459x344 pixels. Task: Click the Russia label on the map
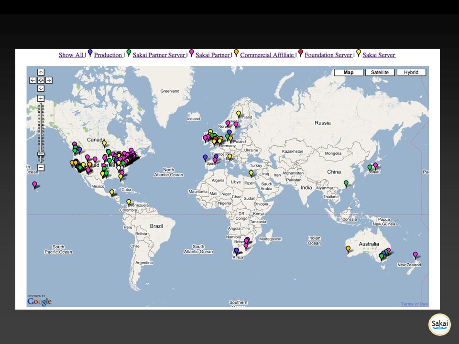pyautogui.click(x=323, y=123)
